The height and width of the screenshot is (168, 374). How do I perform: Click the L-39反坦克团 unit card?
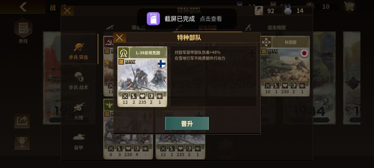[x=142, y=77]
